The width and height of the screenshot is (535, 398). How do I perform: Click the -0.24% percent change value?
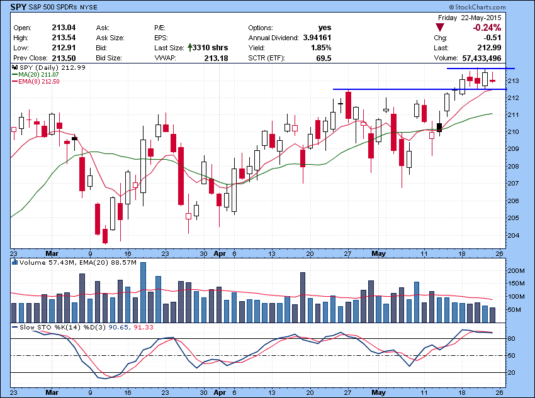click(487, 28)
